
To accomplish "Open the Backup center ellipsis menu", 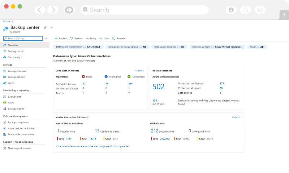I will (x=51, y=27).
